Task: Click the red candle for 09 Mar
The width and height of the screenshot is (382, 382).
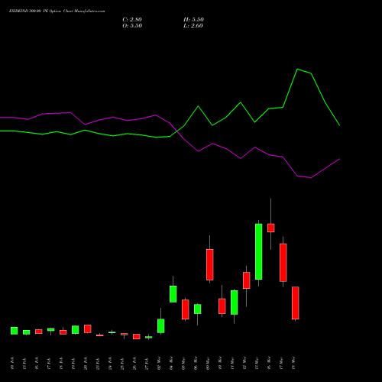Action: coord(210,264)
